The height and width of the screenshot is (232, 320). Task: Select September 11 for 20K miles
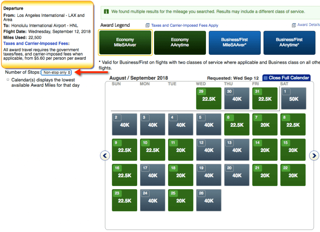pos(181,150)
